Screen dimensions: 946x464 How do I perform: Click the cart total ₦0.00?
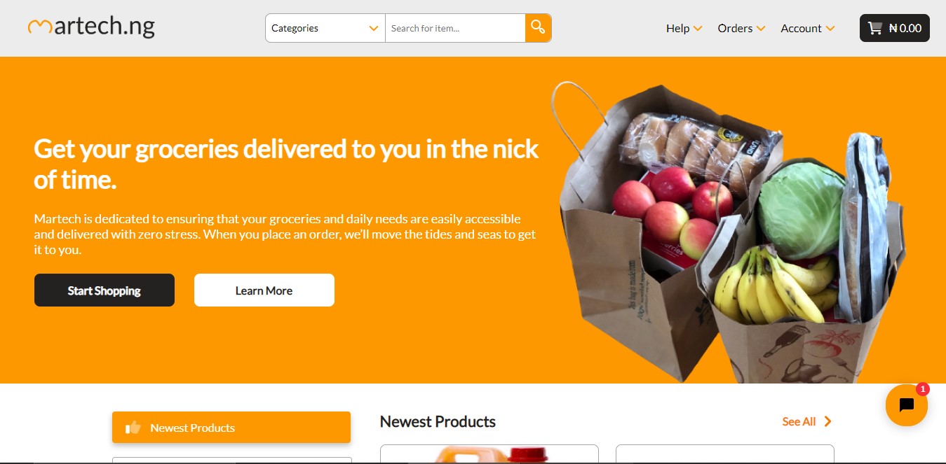point(905,28)
